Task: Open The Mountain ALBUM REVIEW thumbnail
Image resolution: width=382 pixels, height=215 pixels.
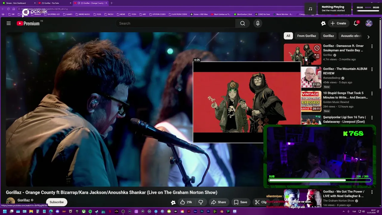Action: (311, 77)
